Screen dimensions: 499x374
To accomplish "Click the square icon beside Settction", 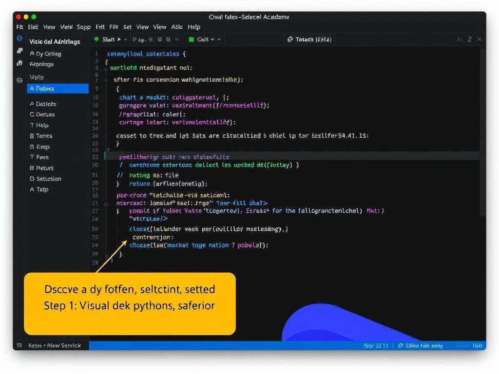I will coord(32,178).
